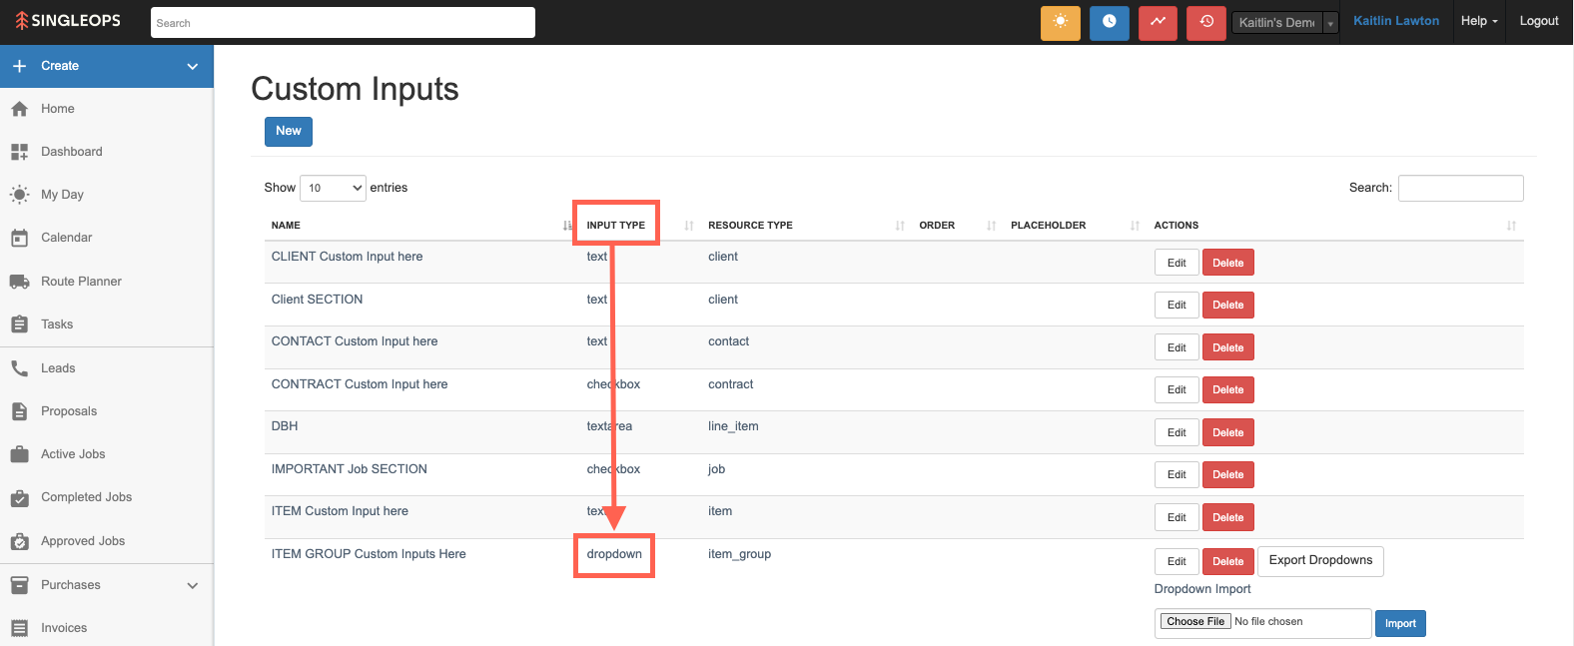
Task: Sort table by Resource Type column
Action: click(750, 226)
